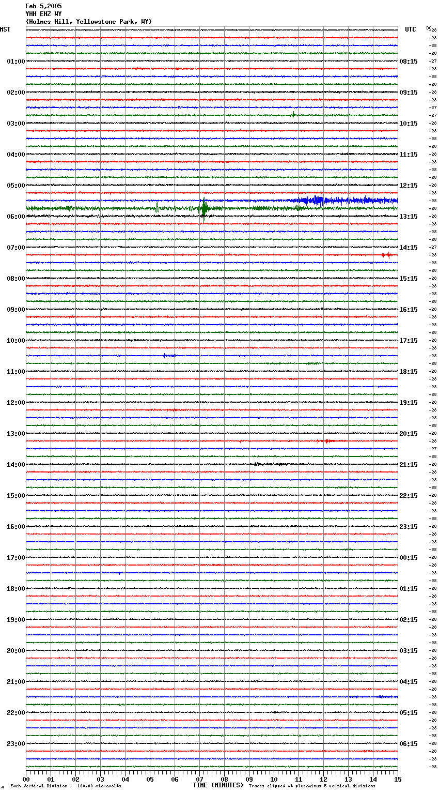Click the 21:15 UTC time label
439x793 pixels.
click(x=409, y=465)
